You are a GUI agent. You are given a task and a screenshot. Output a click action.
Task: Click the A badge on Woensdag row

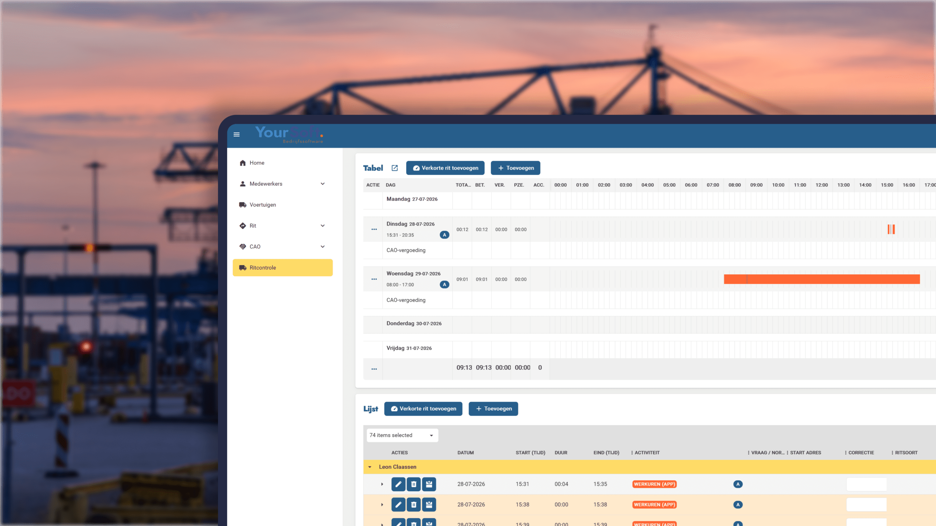click(x=444, y=285)
